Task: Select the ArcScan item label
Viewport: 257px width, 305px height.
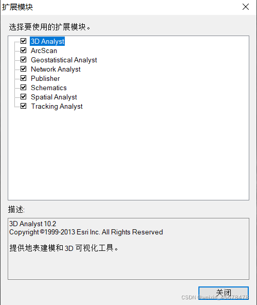Action: pyautogui.click(x=44, y=50)
